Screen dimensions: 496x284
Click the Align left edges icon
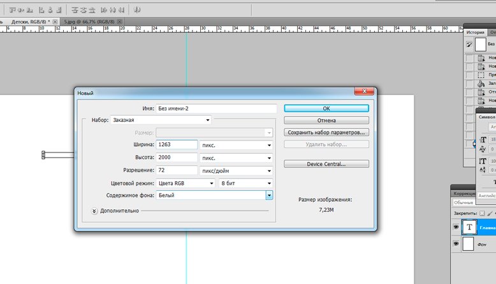click(x=40, y=10)
